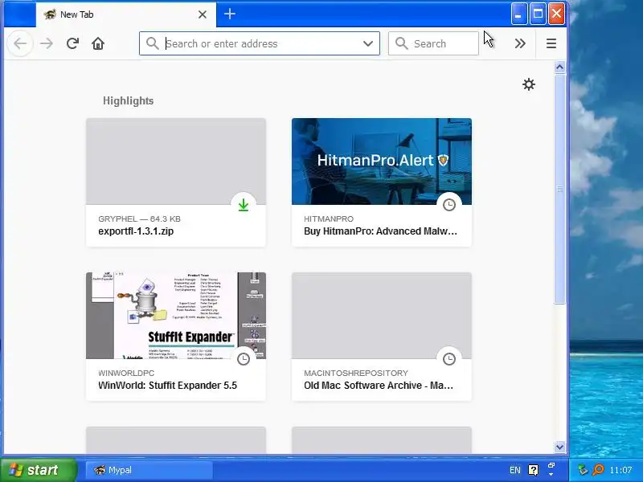Show more tools overflow chevron
The image size is (643, 482).
tap(520, 43)
